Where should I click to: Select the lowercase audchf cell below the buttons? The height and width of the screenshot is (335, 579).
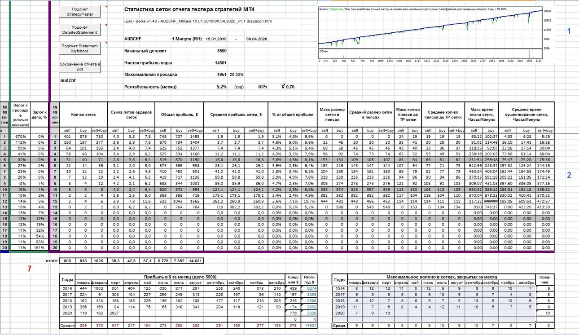(x=68, y=80)
